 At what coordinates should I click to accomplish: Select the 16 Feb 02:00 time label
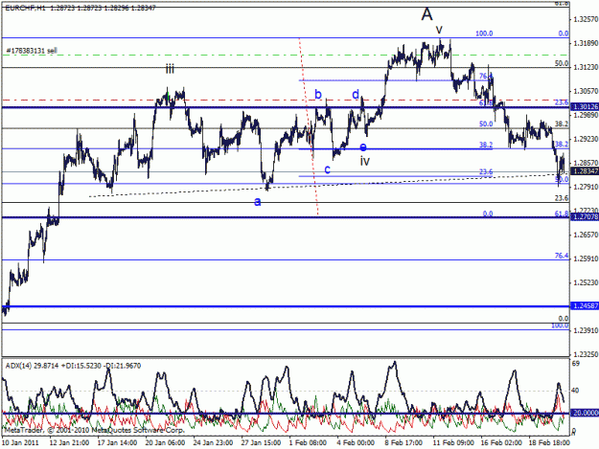click(x=501, y=443)
